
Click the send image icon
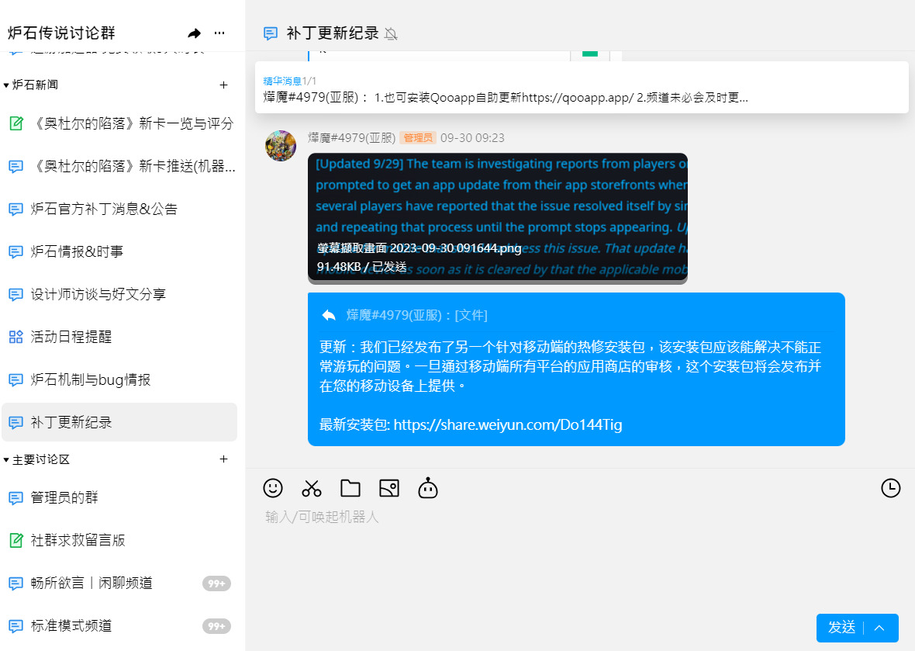(x=389, y=488)
